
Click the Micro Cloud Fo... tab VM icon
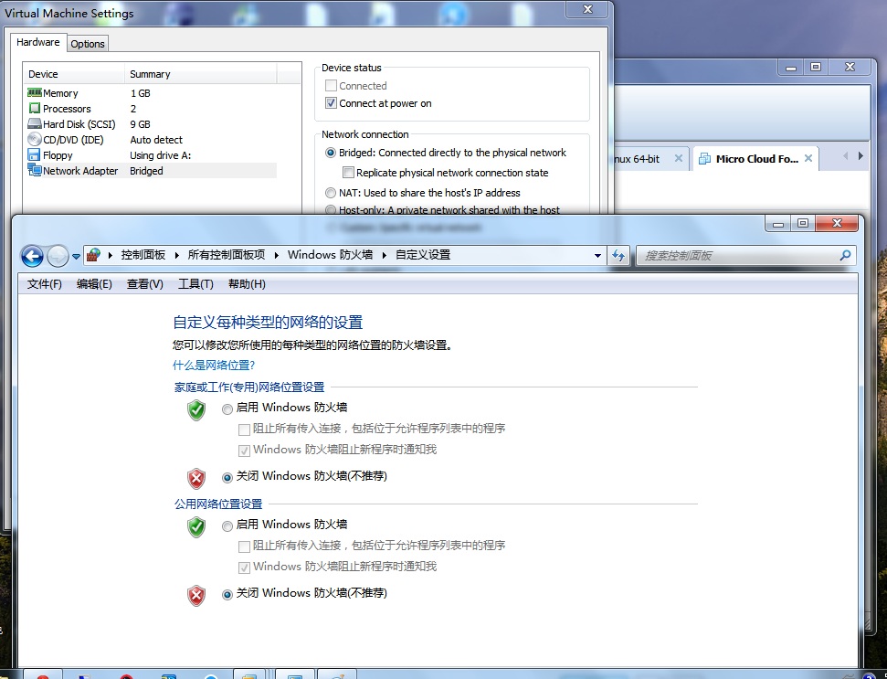(704, 159)
